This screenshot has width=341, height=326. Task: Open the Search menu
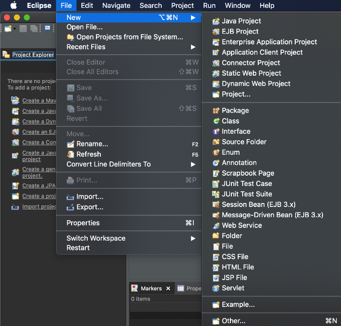click(151, 5)
